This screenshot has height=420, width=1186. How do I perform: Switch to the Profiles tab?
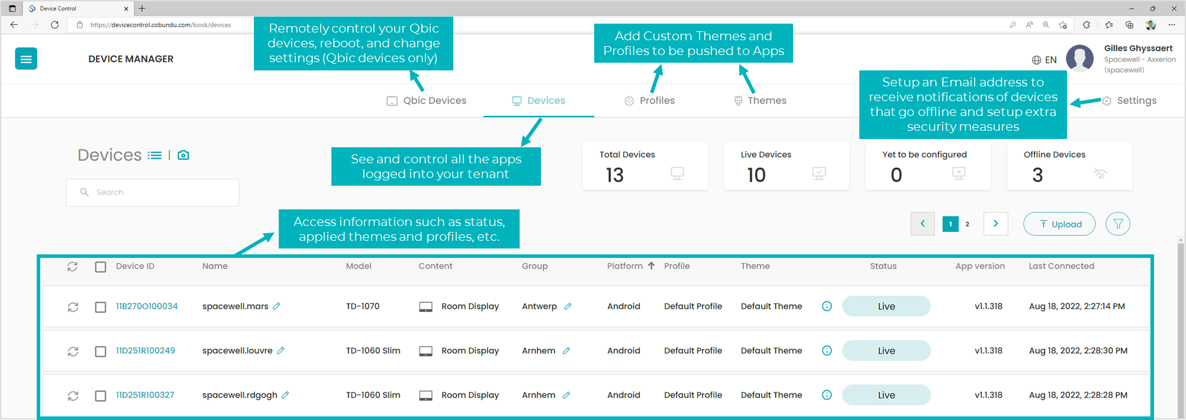(650, 101)
